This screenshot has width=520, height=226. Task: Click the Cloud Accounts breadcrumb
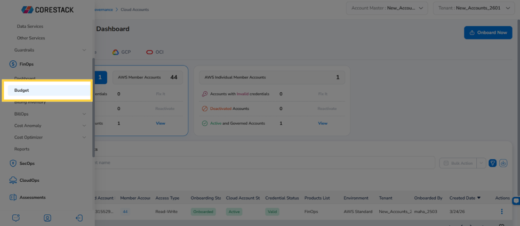point(134,10)
